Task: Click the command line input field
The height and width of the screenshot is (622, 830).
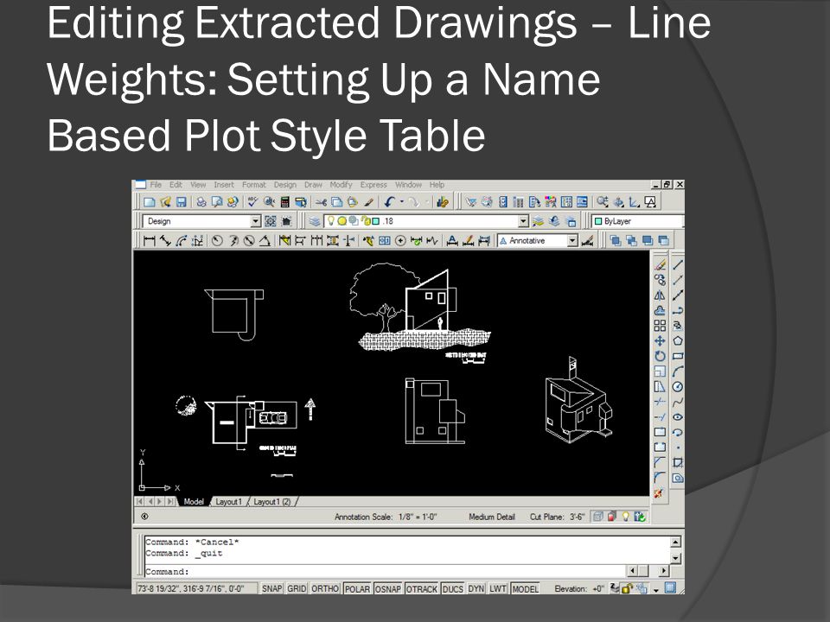Action: click(x=385, y=571)
